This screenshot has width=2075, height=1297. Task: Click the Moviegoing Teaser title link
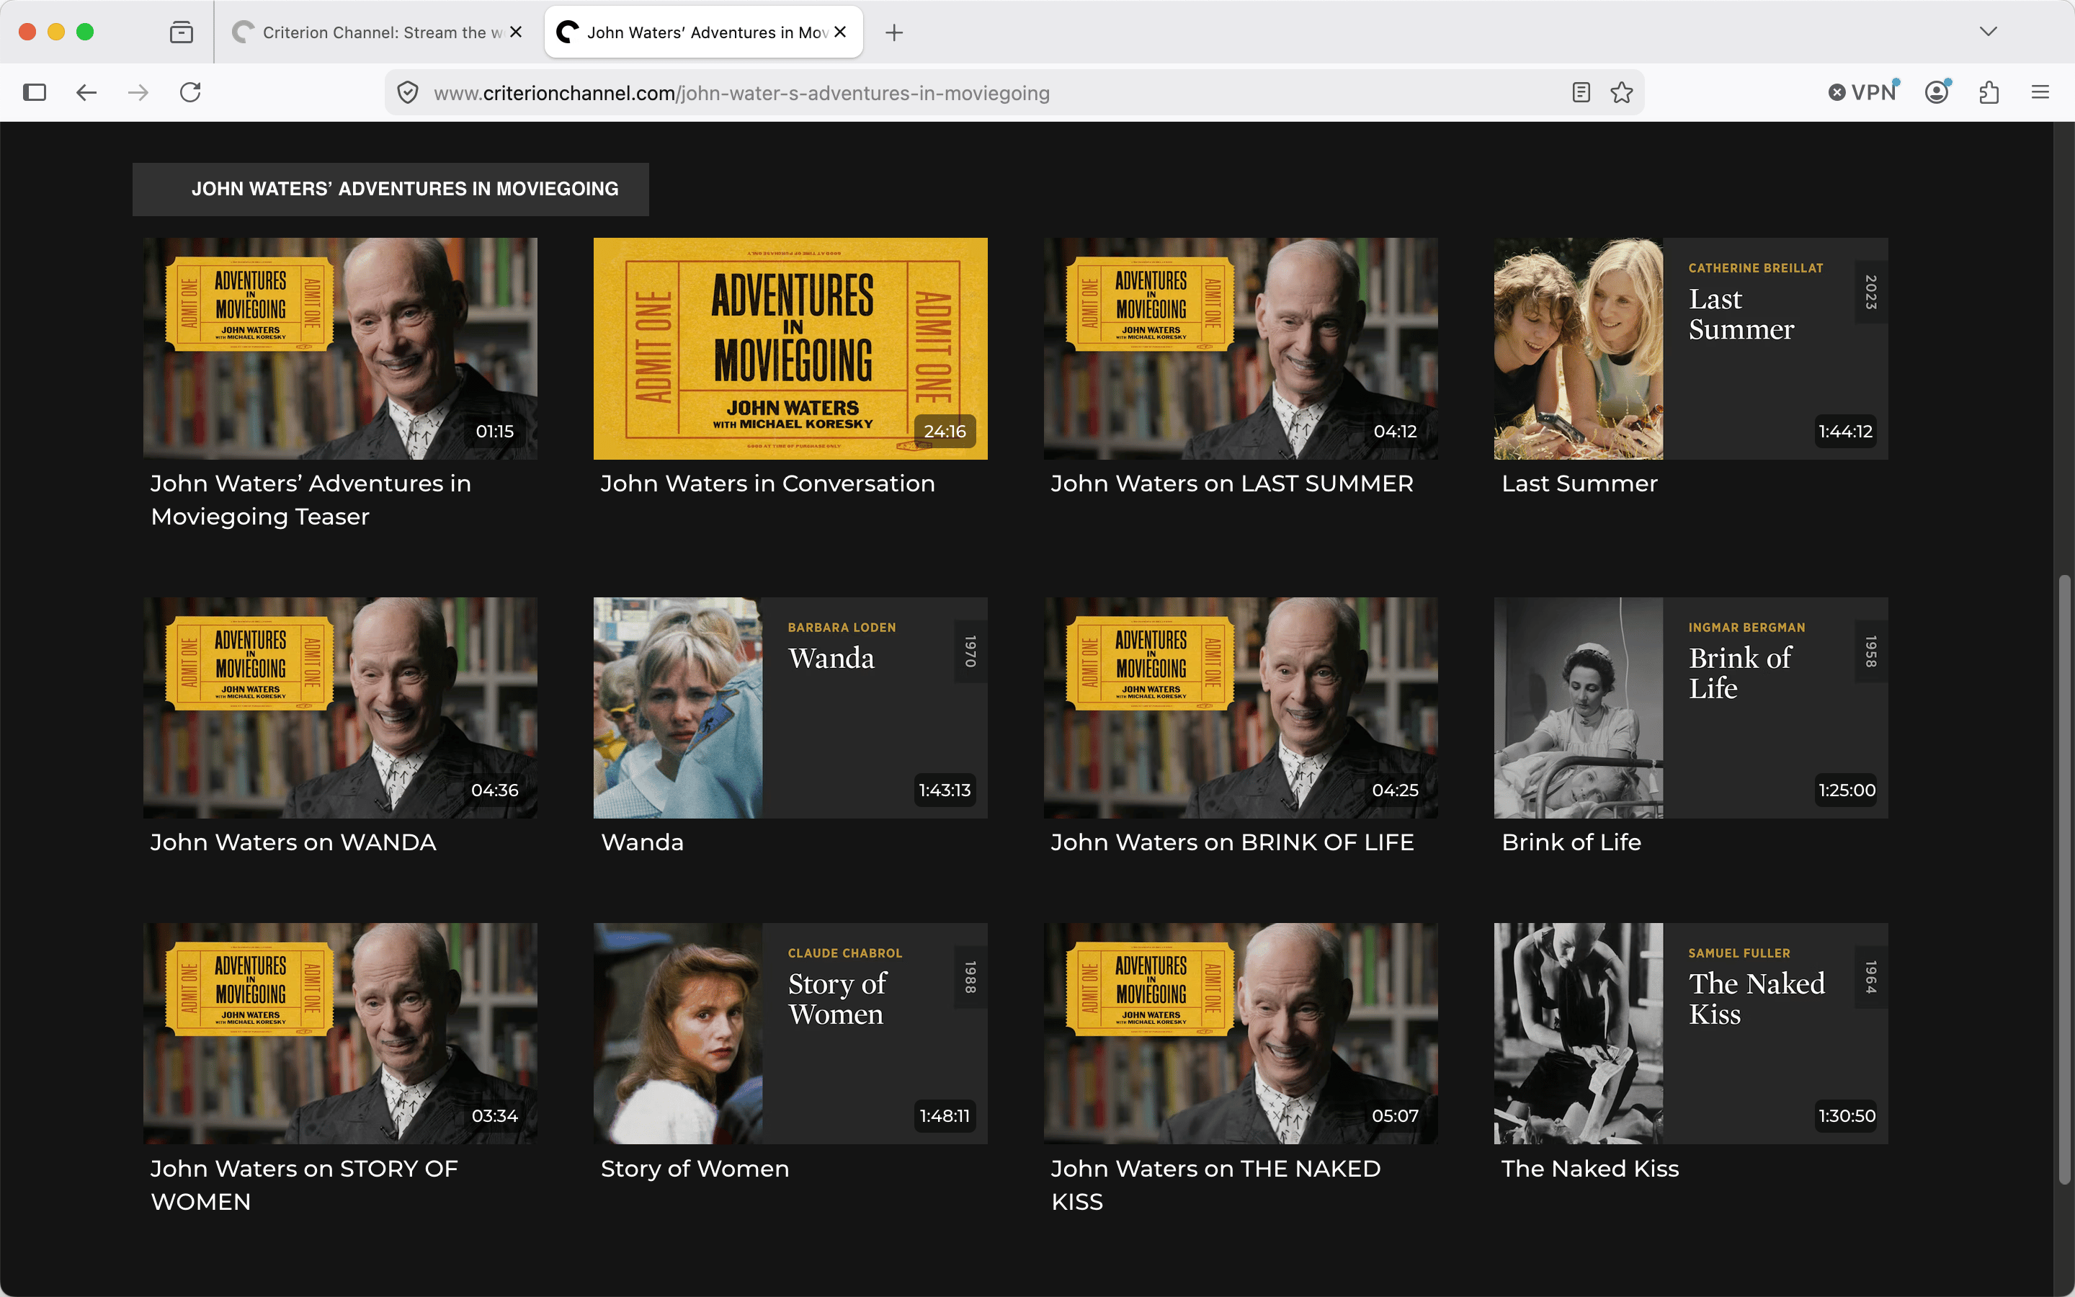(311, 500)
